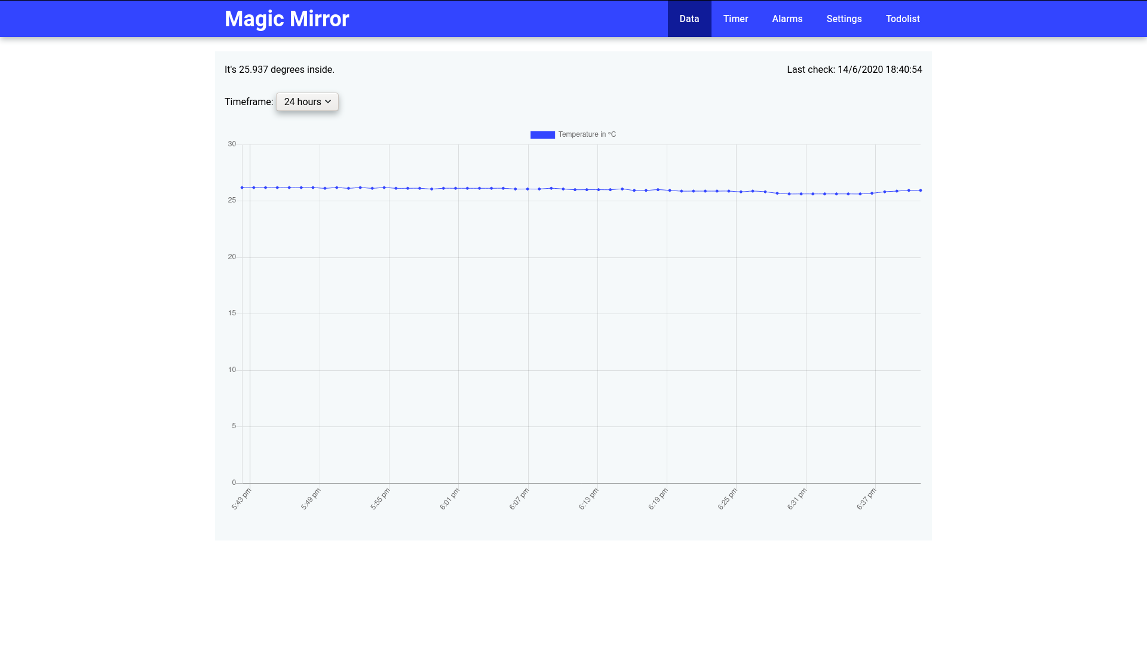
Task: Click the 6:37 pm axis label
Action: pos(866,499)
